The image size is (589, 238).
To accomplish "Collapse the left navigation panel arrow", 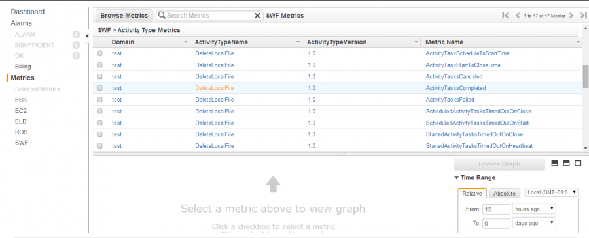I will (87, 36).
